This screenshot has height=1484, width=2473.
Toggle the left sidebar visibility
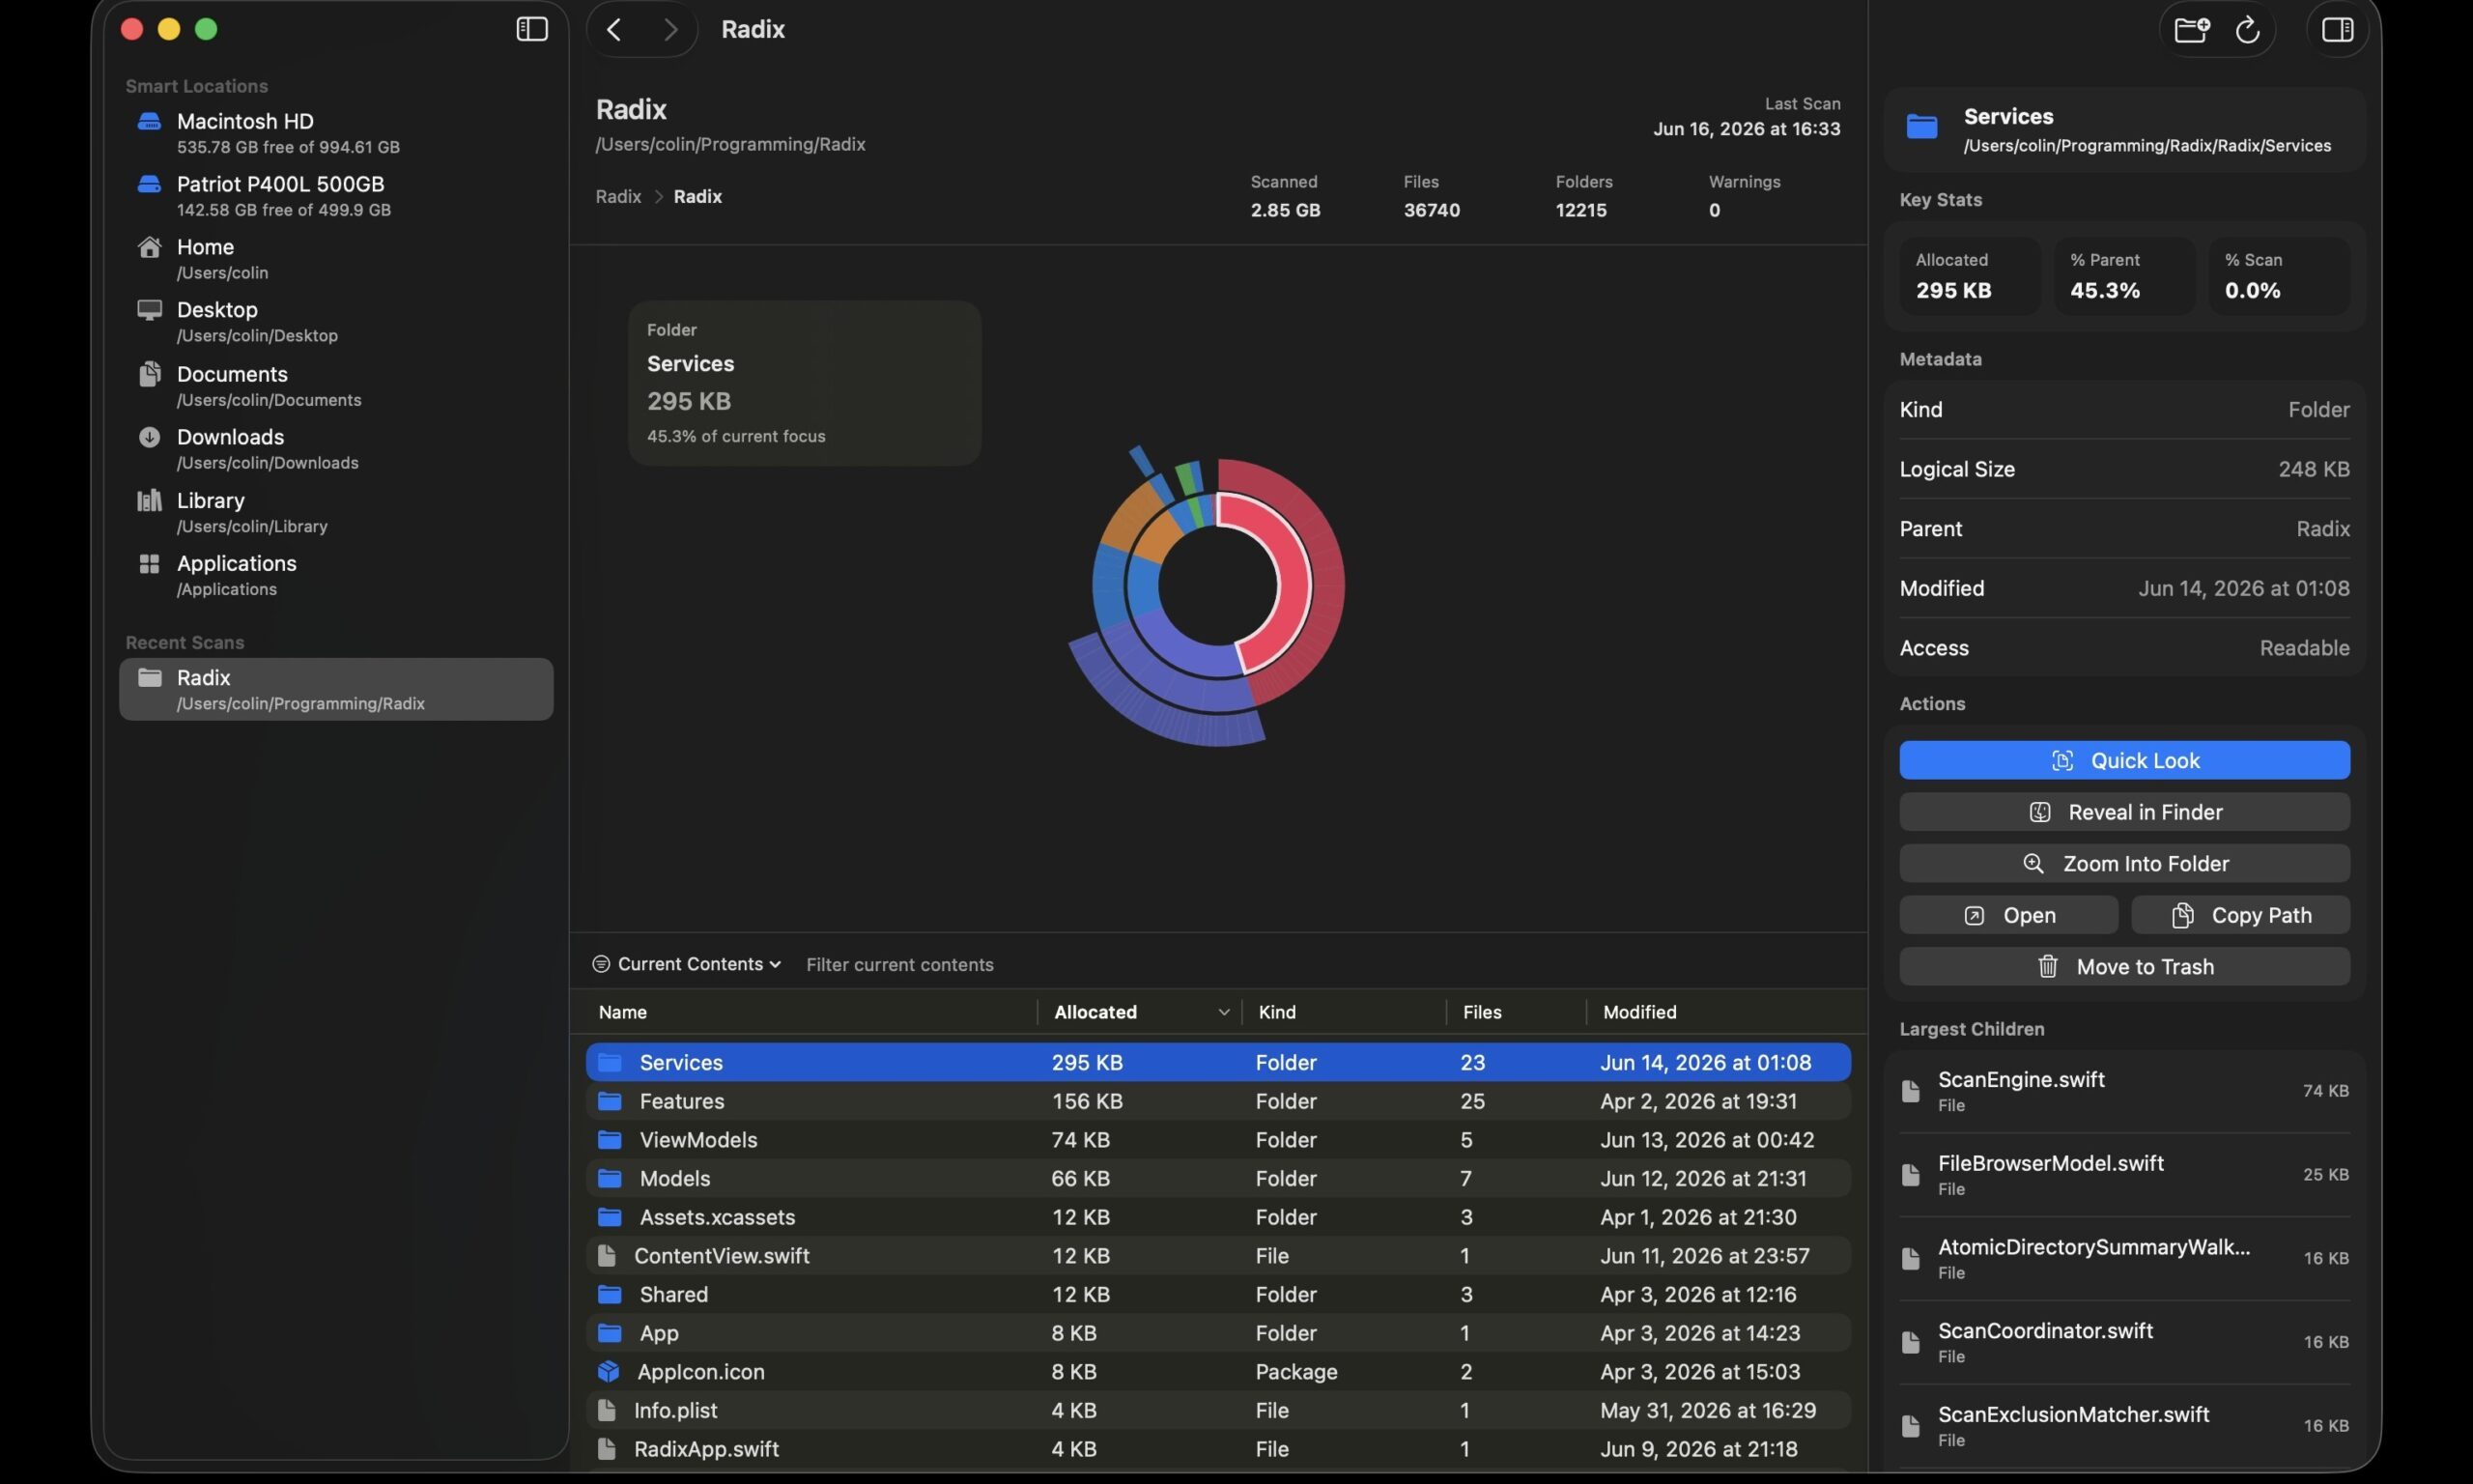531,29
